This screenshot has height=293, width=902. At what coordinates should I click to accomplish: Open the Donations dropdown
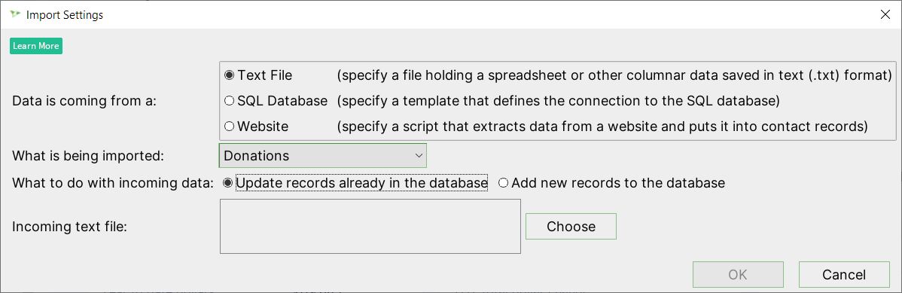pyautogui.click(x=323, y=155)
